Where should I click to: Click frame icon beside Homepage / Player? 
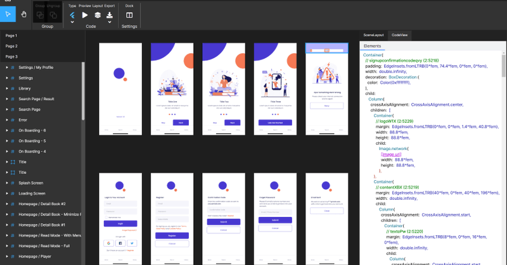tap(13, 256)
